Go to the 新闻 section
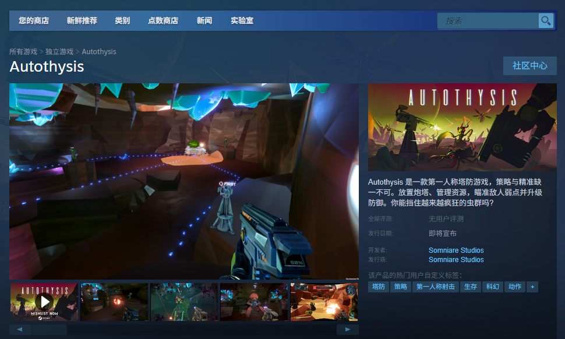The height and width of the screenshot is (339, 565). point(204,21)
